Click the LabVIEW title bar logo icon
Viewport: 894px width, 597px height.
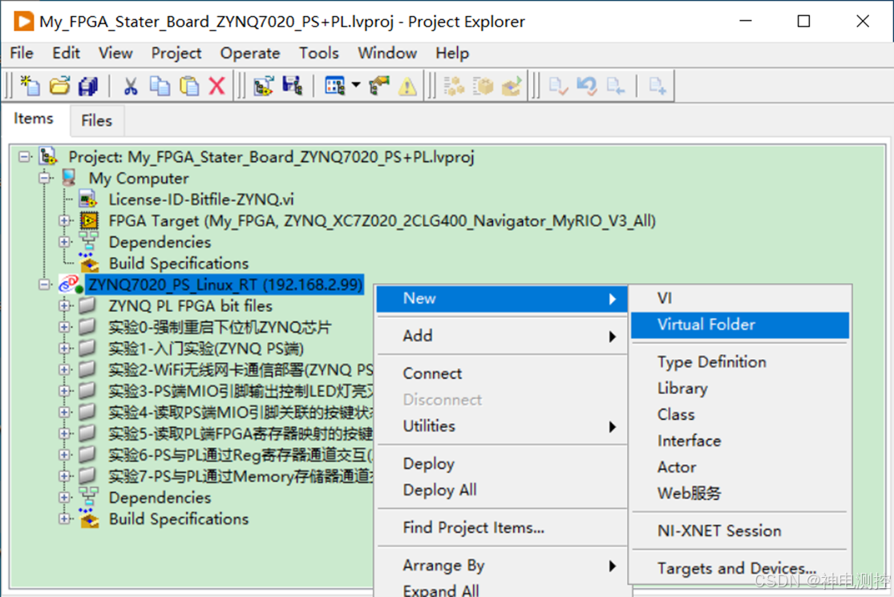23,22
